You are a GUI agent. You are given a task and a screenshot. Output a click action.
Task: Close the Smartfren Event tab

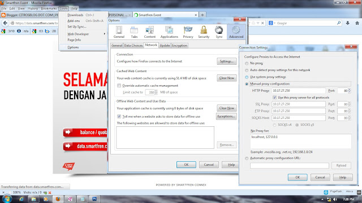(x=196, y=15)
